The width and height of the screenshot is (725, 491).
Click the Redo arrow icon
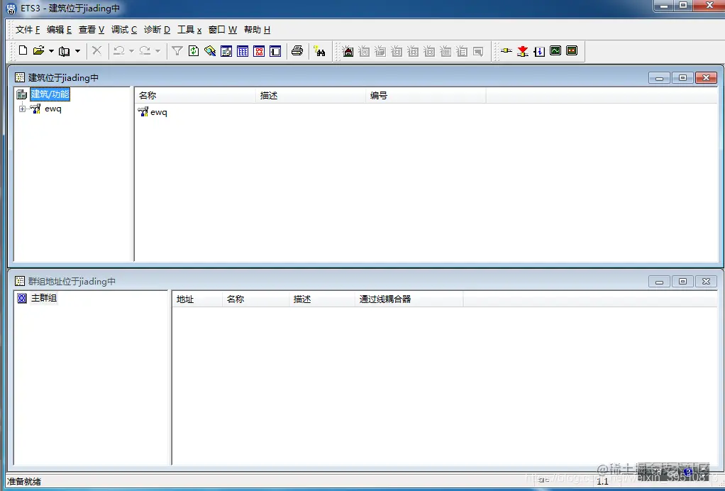point(145,50)
